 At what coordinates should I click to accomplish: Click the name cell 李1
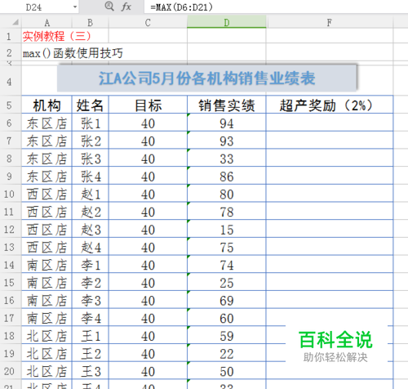click(x=91, y=265)
